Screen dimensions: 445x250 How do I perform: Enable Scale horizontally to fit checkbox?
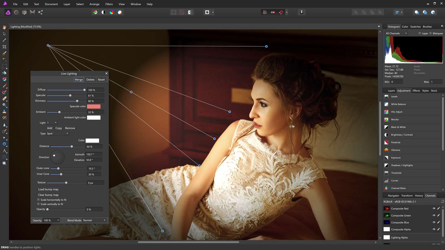(38, 200)
